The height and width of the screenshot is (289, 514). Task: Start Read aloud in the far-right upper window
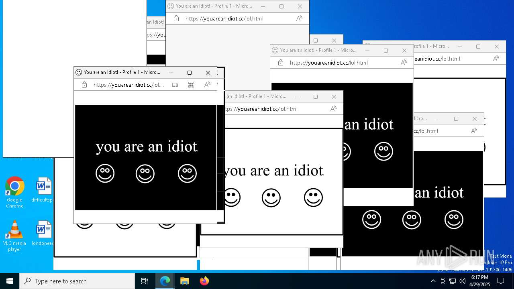click(x=496, y=59)
